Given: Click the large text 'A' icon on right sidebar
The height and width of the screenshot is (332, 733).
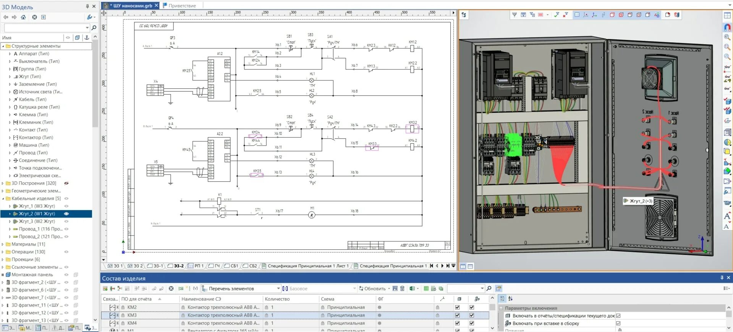Looking at the screenshot, I should point(727,216).
